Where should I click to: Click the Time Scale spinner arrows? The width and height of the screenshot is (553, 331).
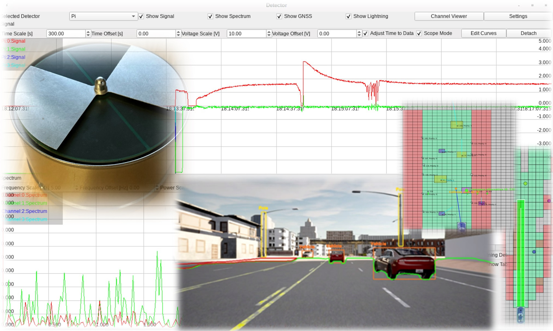tap(88, 34)
